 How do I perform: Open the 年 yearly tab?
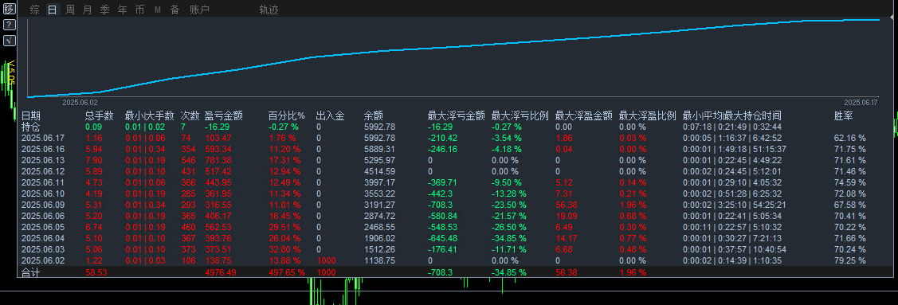click(123, 10)
